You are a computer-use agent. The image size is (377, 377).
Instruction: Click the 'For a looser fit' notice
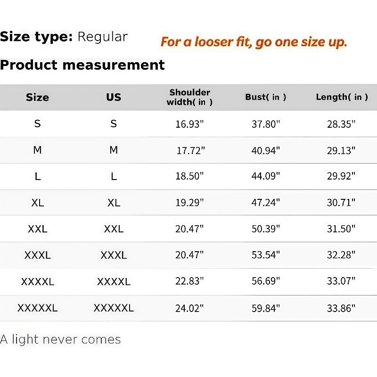[254, 42]
